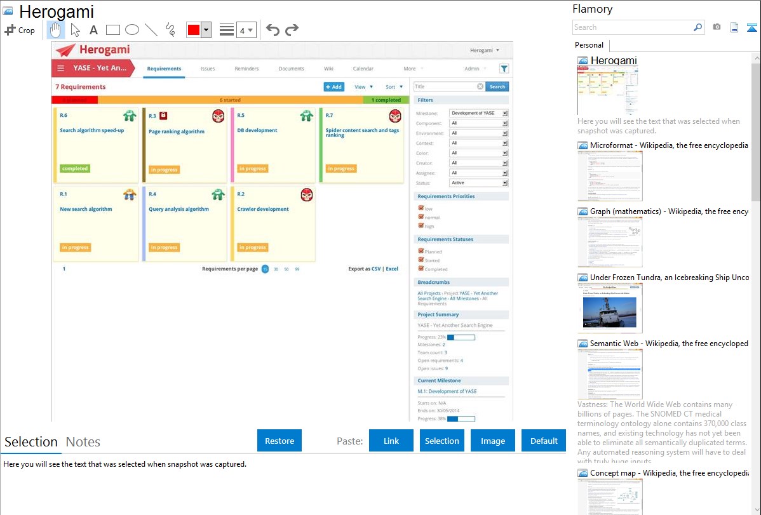
Task: Click the camera capture icon
Action: (717, 27)
